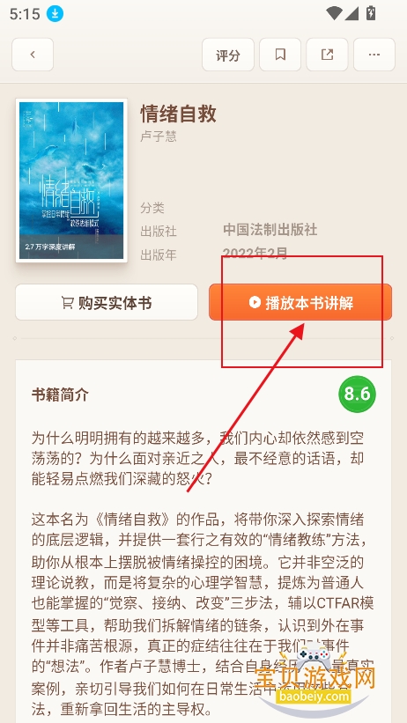Screen dimensions: 407x723
Task: Tap the 书籍简介 section heading
Action: [60, 395]
